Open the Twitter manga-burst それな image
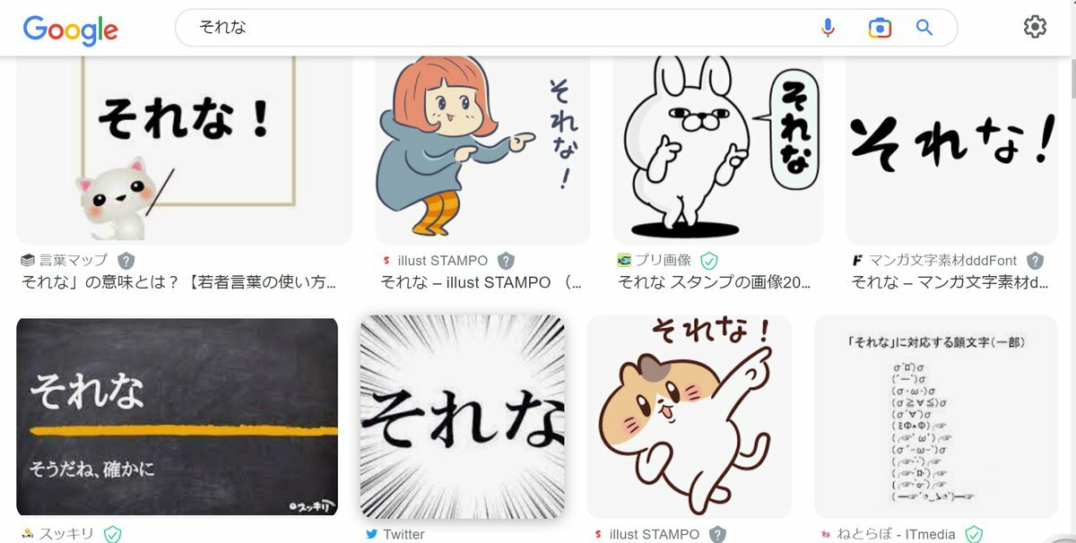 (x=463, y=417)
